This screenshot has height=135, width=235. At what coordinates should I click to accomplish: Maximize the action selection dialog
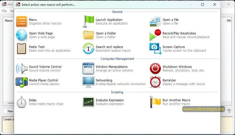point(202,4)
